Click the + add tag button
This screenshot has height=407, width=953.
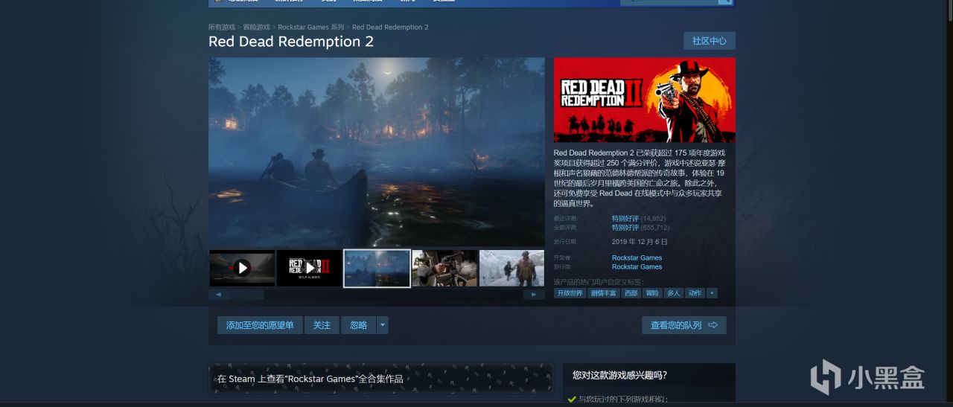[713, 293]
